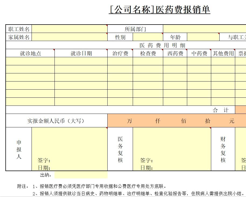
Task: Click the 职工姓名 input cell
Action: pos(70,29)
